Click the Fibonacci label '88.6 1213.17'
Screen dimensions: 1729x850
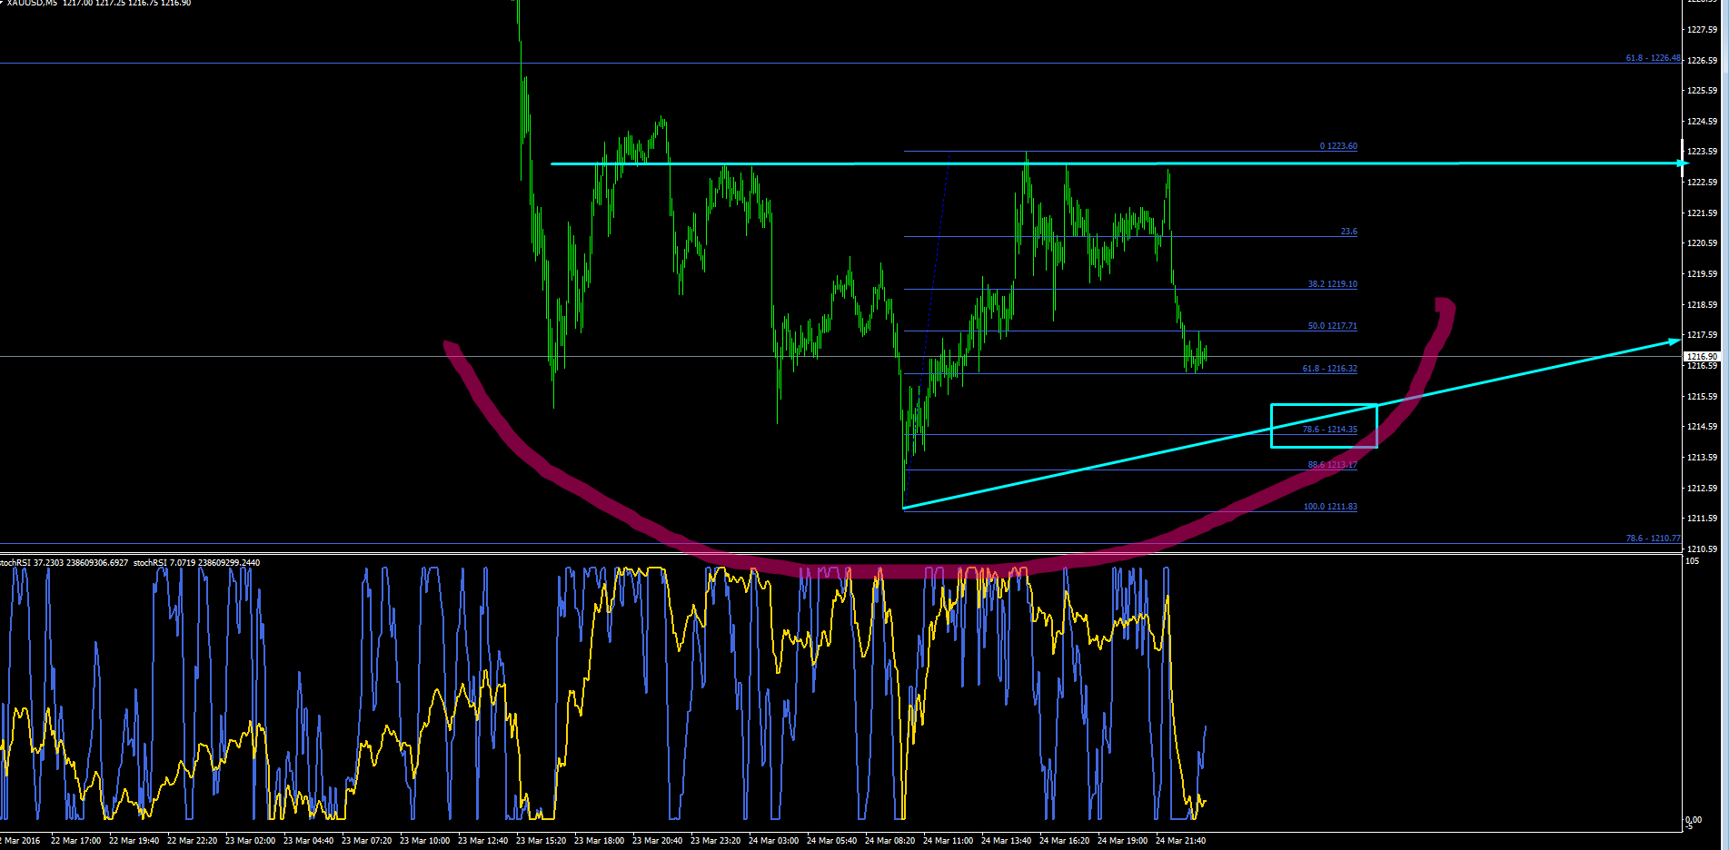pyautogui.click(x=1333, y=465)
